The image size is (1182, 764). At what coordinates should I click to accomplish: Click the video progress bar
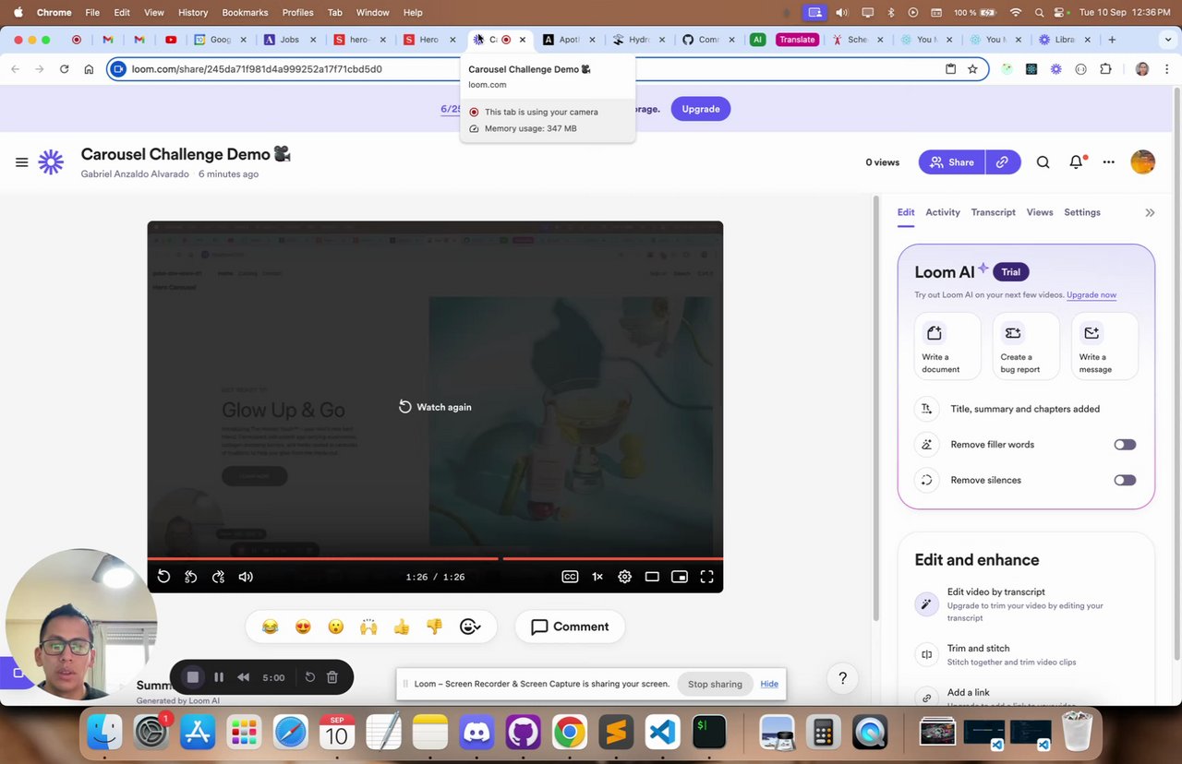pos(435,558)
